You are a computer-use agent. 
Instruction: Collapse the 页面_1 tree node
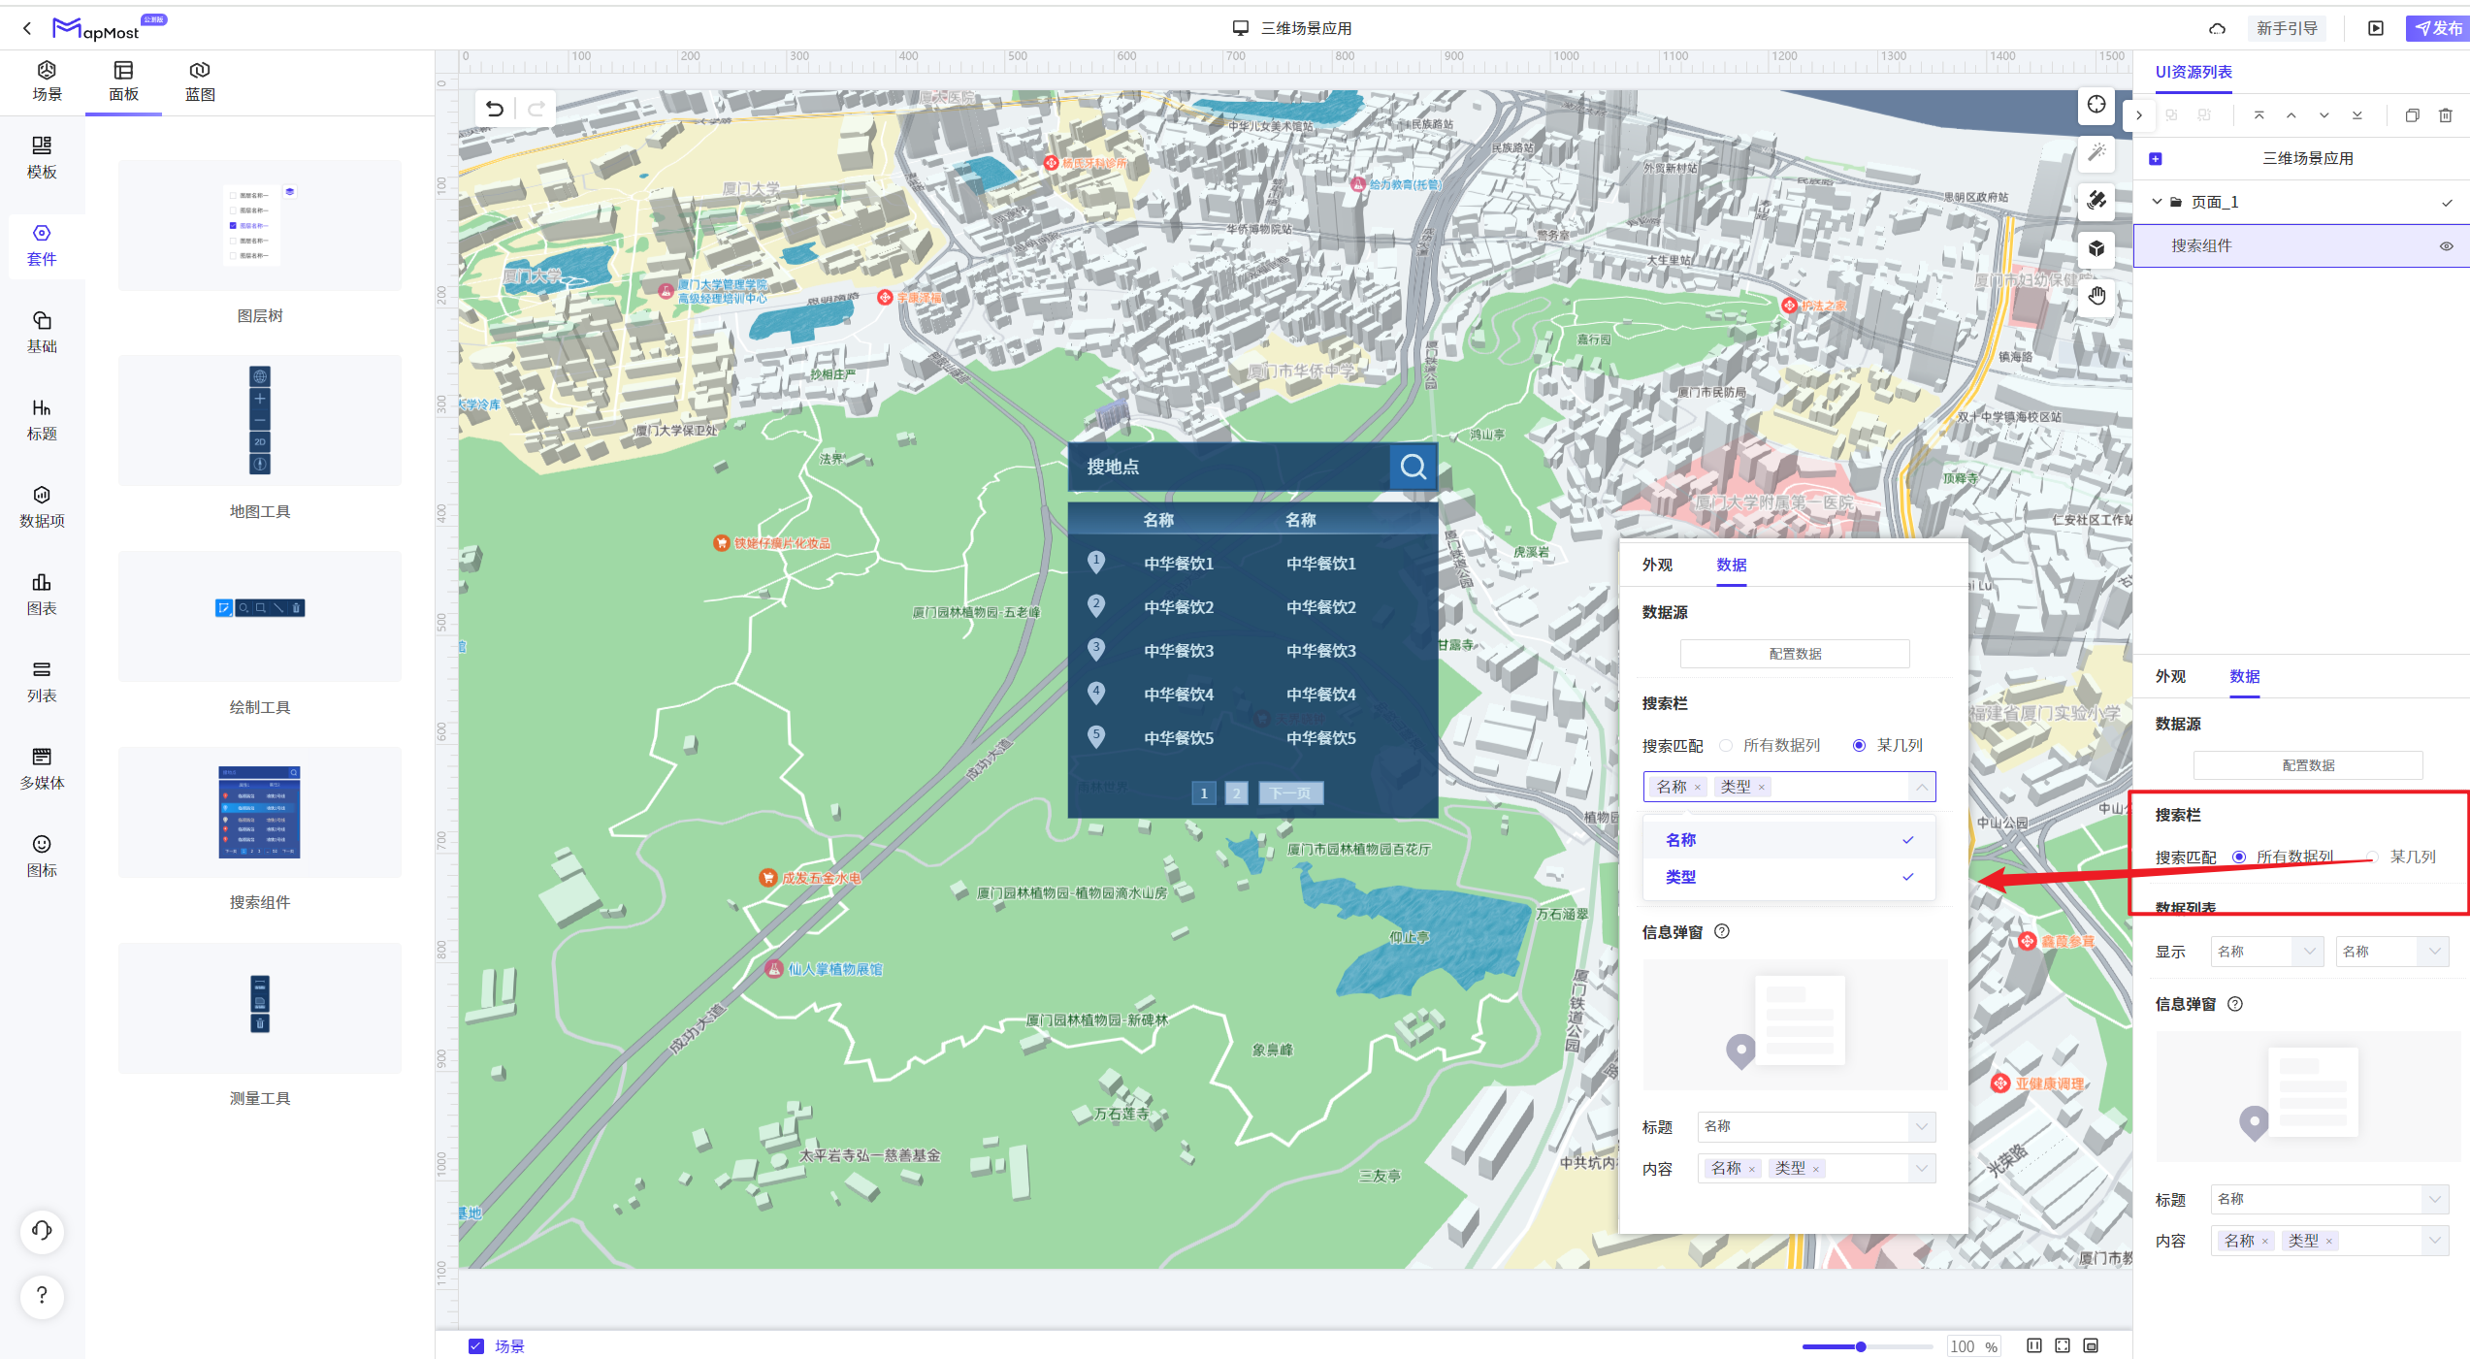(x=2157, y=202)
